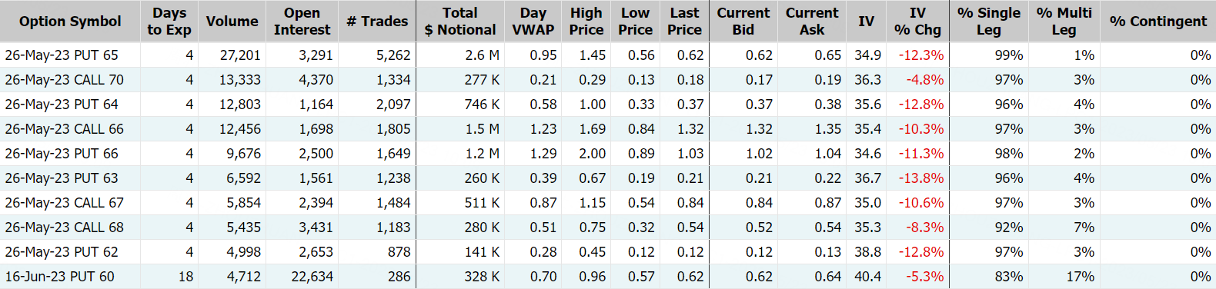The width and height of the screenshot is (1216, 289).
Task: Click the % Contingent column header
Action: coord(1158,22)
